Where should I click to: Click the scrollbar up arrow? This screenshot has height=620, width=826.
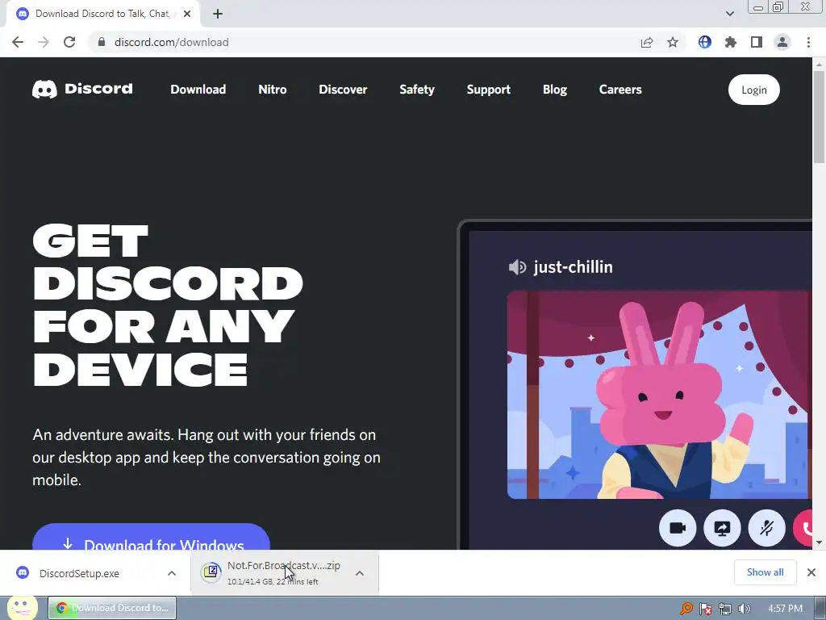(819, 64)
